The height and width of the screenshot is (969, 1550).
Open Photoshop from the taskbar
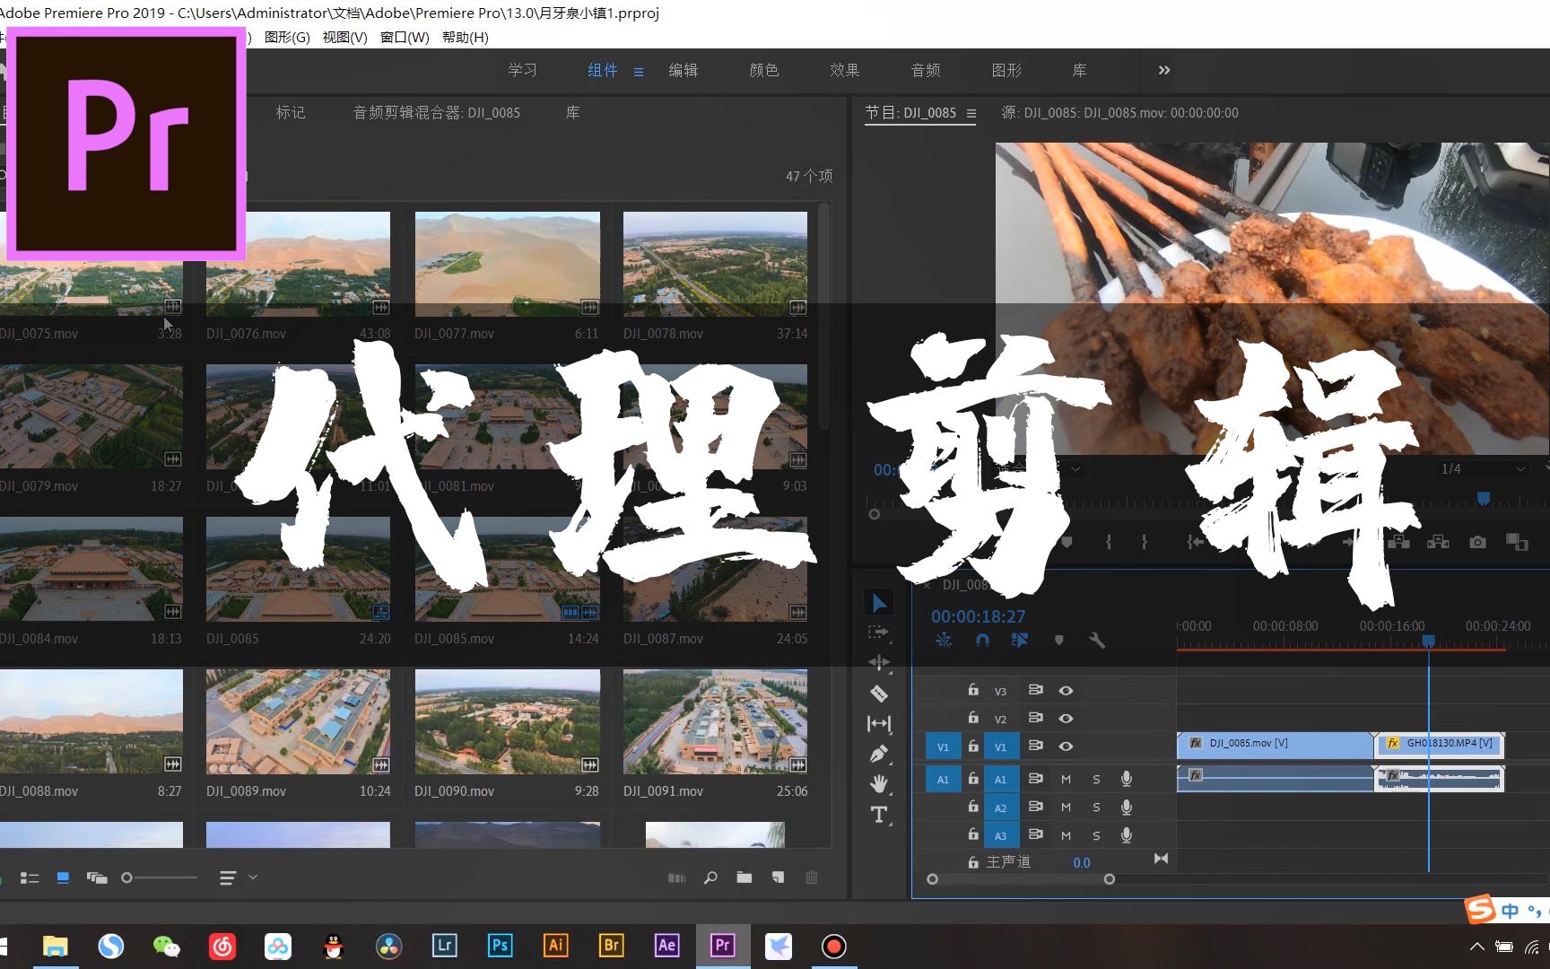pyautogui.click(x=500, y=946)
